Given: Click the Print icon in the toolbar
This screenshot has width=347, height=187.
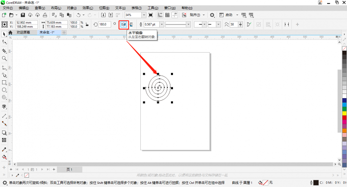Looking at the screenshot, I should click(45, 15).
